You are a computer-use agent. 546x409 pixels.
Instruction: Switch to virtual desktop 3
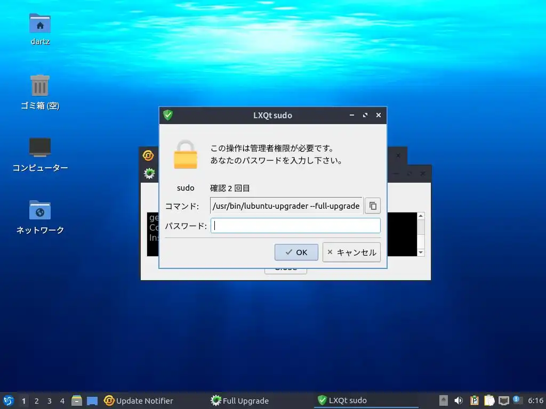click(x=50, y=401)
